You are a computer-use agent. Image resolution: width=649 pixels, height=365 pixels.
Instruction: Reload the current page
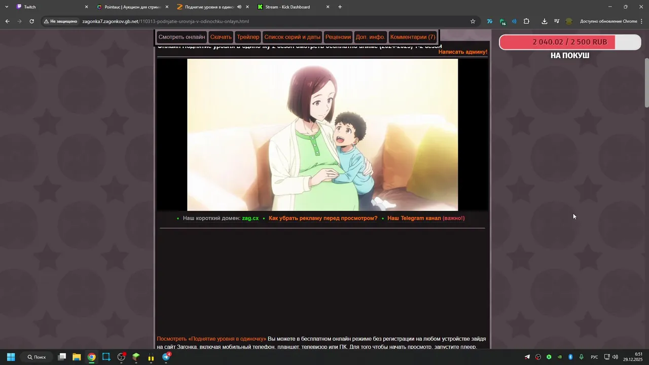(31, 21)
